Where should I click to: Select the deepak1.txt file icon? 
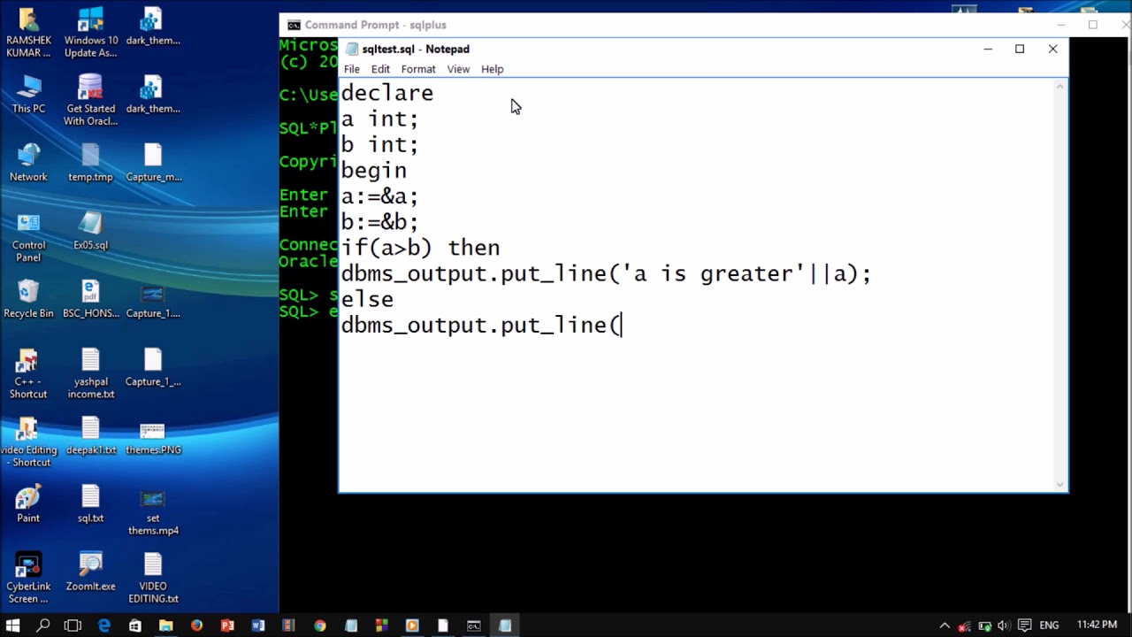(x=90, y=435)
